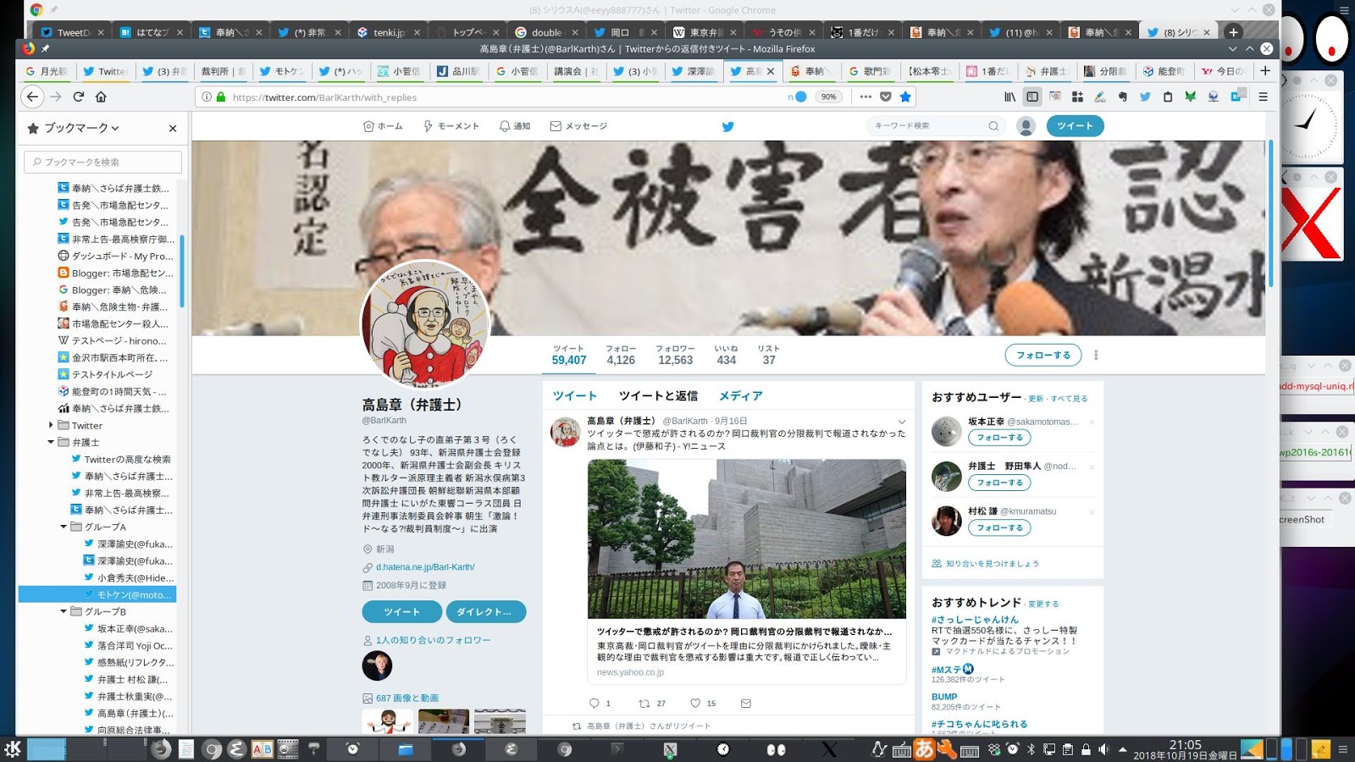Click the Twitter search magnifier icon
1355x762 pixels.
coord(993,126)
